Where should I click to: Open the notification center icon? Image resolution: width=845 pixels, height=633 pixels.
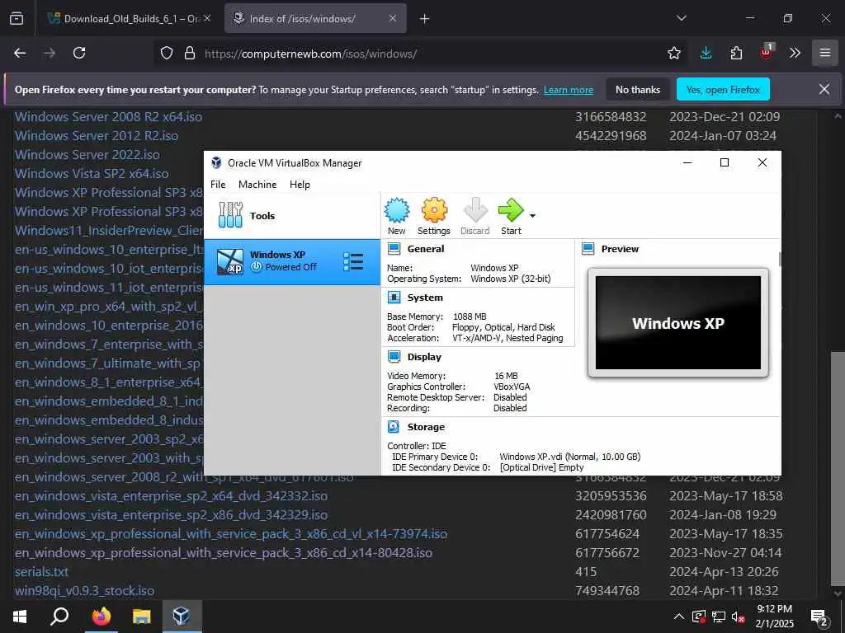click(x=819, y=617)
